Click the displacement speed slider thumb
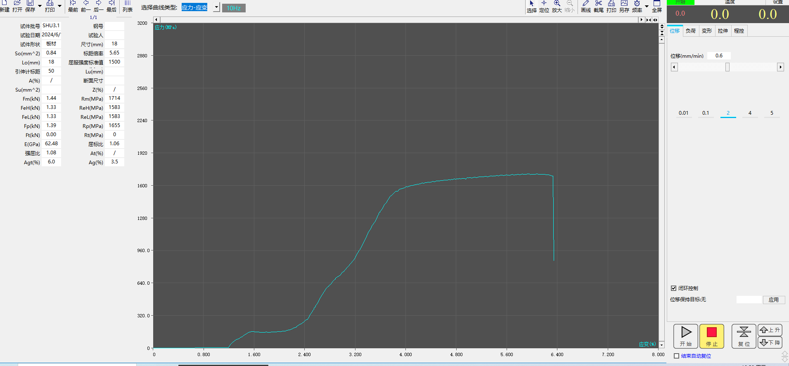789x366 pixels. pyautogui.click(x=727, y=67)
